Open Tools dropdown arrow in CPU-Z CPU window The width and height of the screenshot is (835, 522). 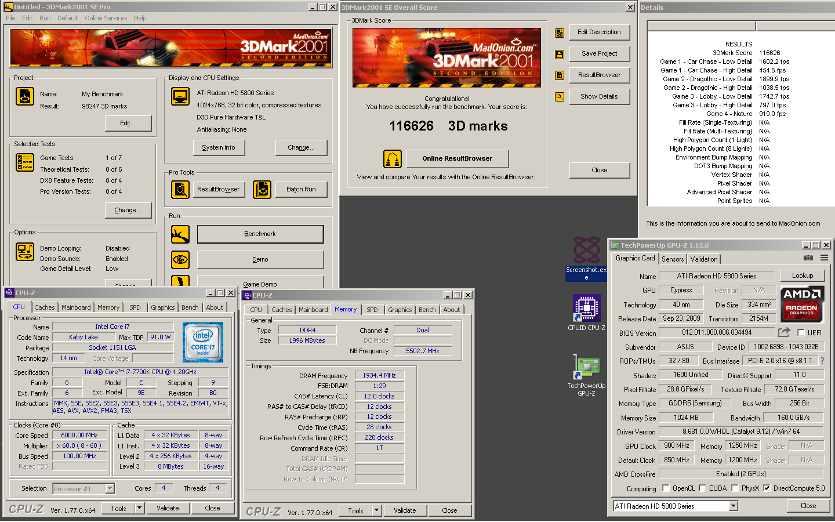pos(139,508)
